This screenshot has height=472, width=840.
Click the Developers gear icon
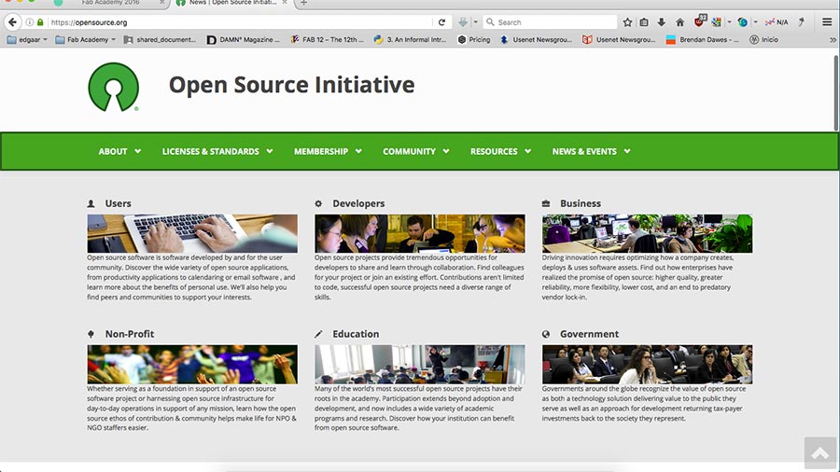pos(318,204)
